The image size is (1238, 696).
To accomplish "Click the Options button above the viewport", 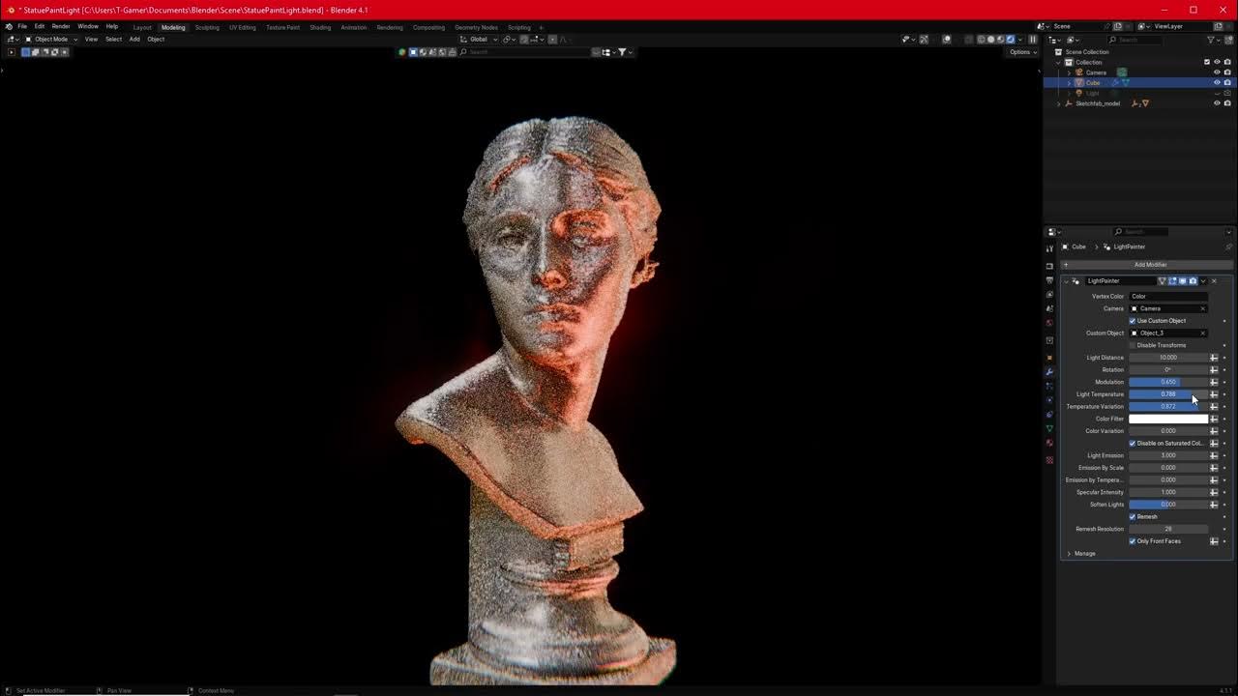I will coord(1022,51).
